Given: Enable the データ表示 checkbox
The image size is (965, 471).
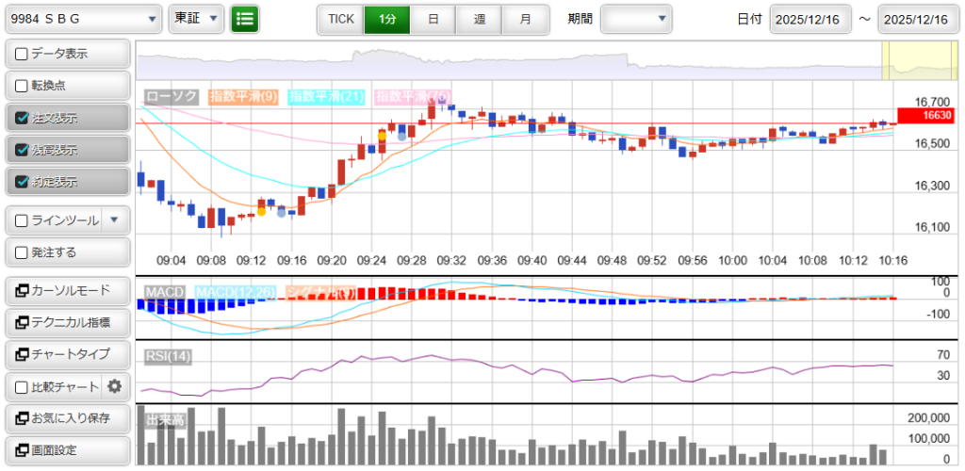Looking at the screenshot, I should point(22,54).
